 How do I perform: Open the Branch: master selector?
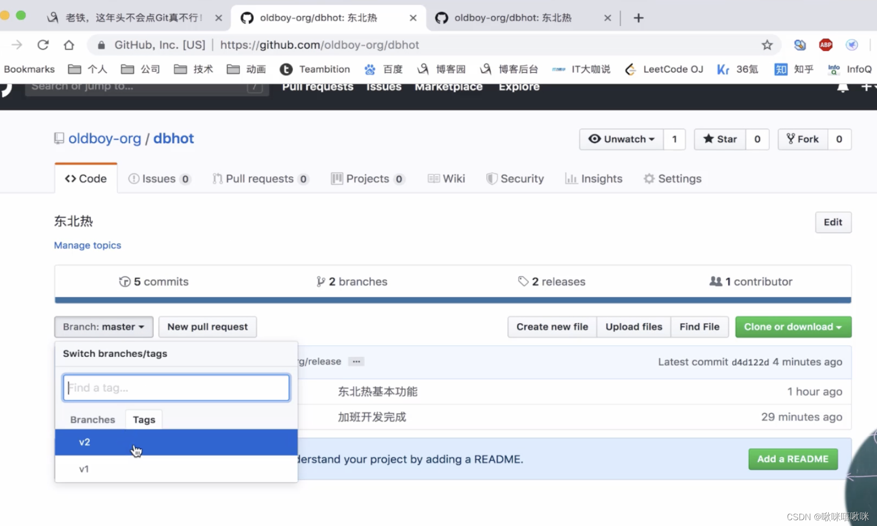(x=104, y=327)
